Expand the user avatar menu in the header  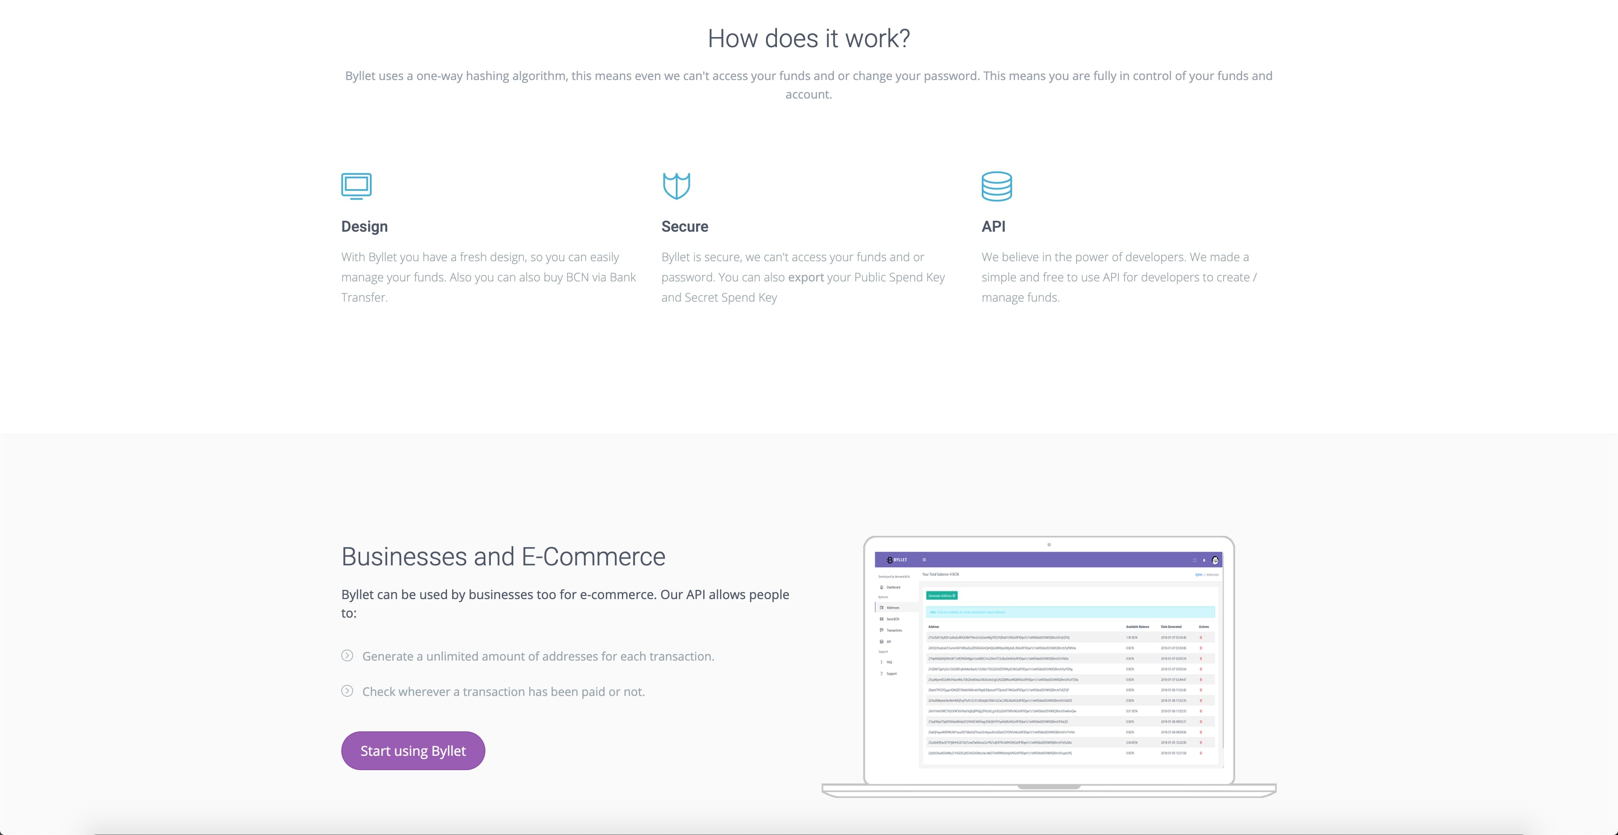1216,561
